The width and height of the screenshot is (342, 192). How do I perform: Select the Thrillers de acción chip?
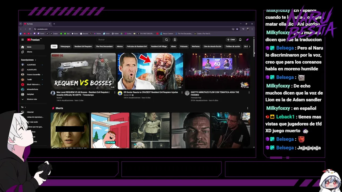(x=233, y=46)
